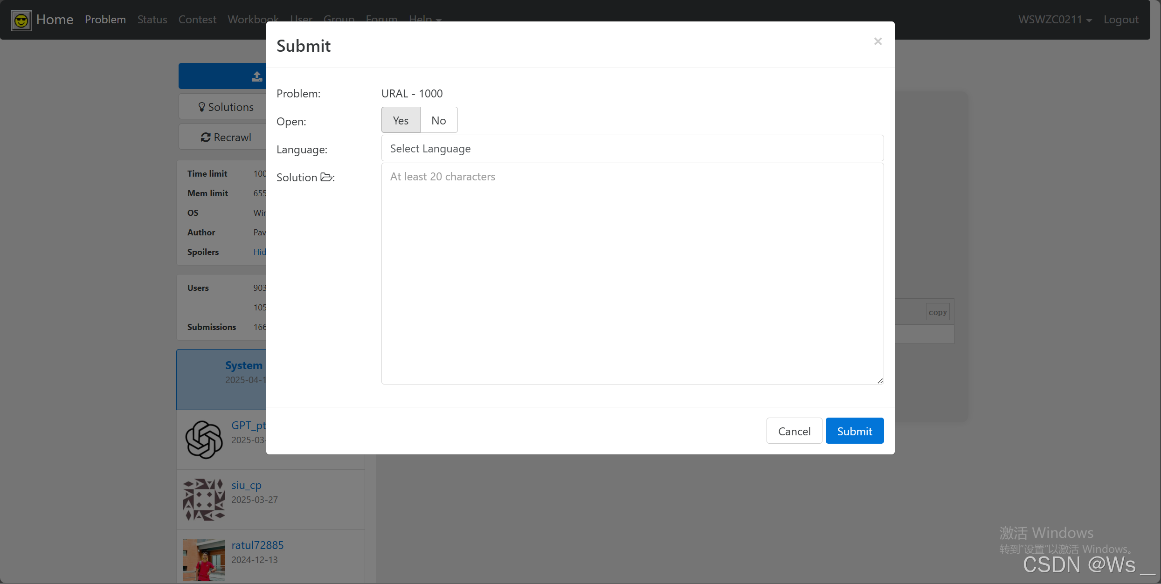
Task: Open the WSWZC0211 user dropdown
Action: tap(1054, 20)
